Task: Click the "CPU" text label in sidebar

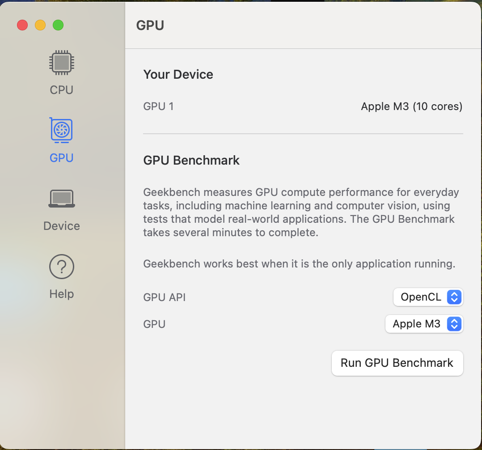Action: pos(62,90)
